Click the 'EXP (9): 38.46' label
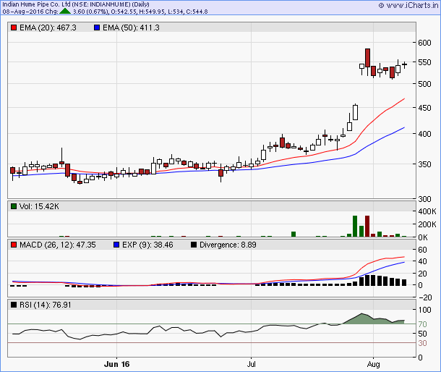Screen dimensions: 441x372 [147, 245]
